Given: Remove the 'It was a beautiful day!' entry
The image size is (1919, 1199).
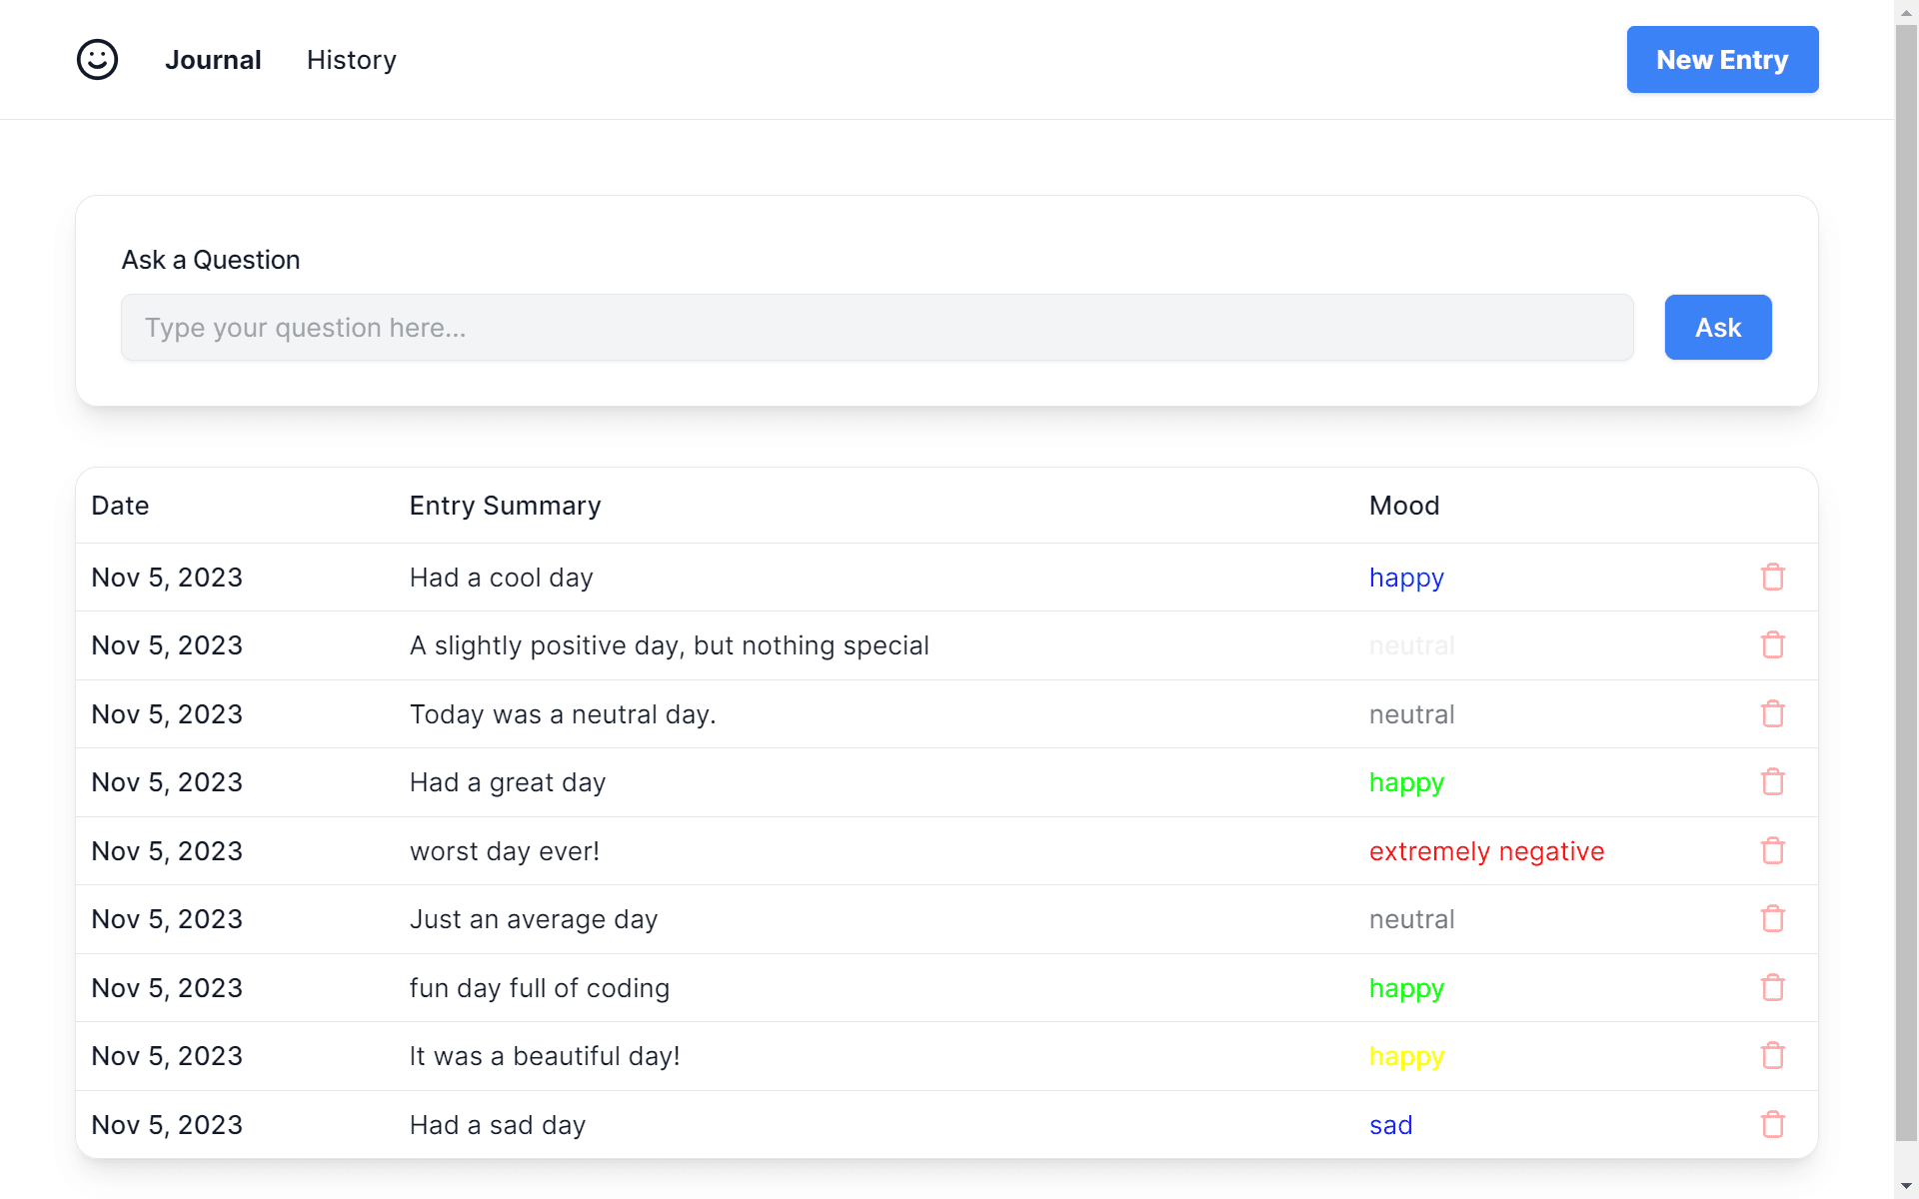Looking at the screenshot, I should [x=1772, y=1056].
